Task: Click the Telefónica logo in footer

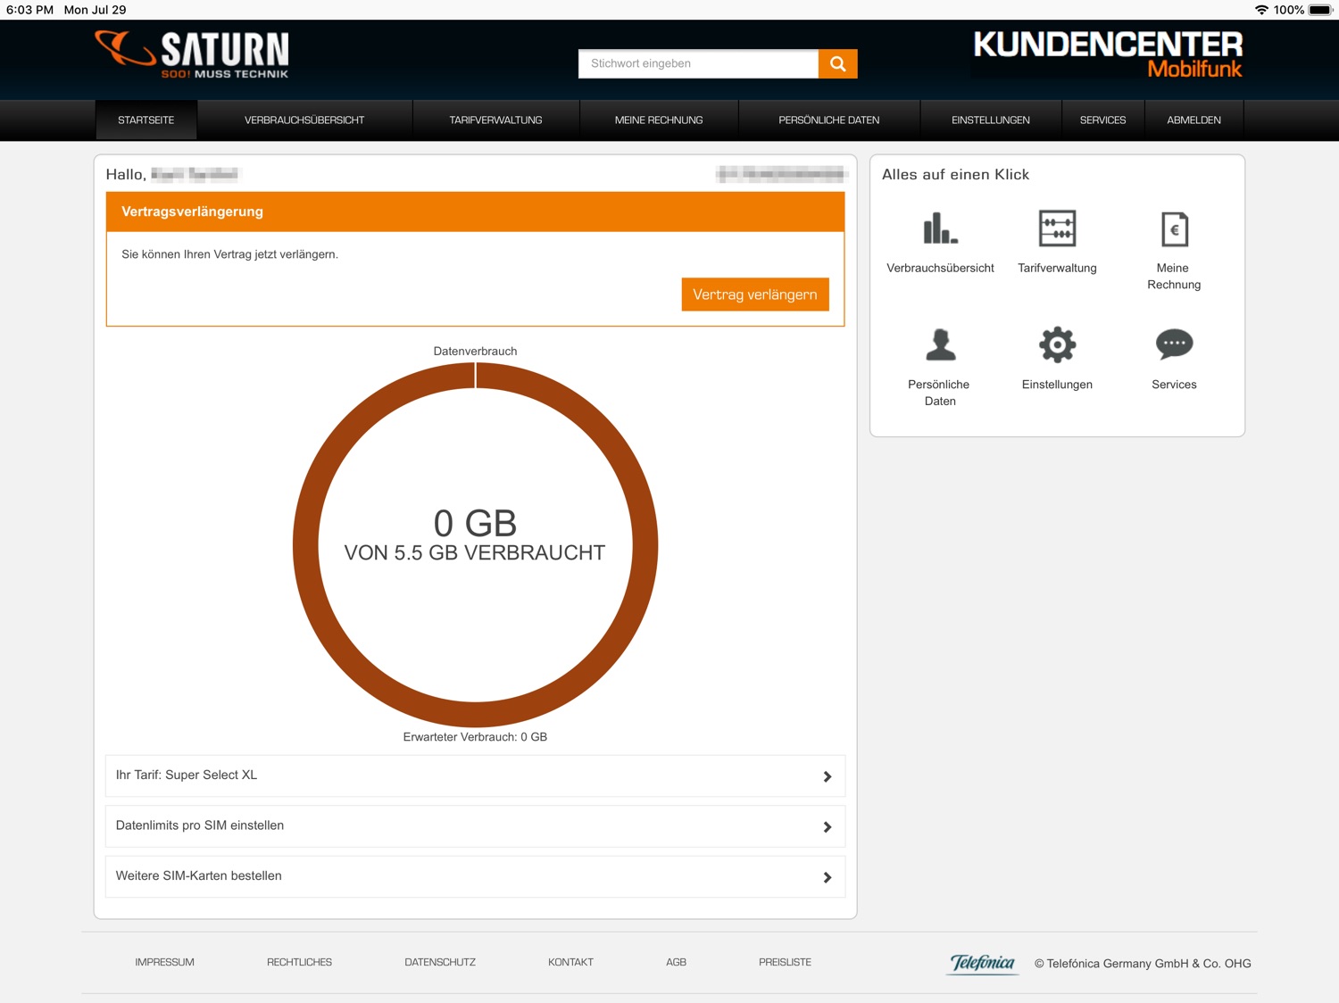Action: [x=983, y=963]
